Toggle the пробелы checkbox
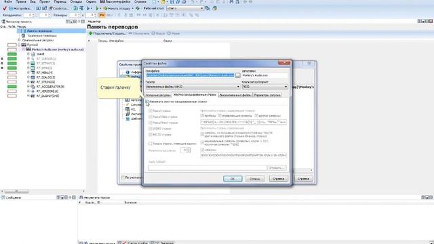This screenshot has width=434, height=244. point(202,116)
